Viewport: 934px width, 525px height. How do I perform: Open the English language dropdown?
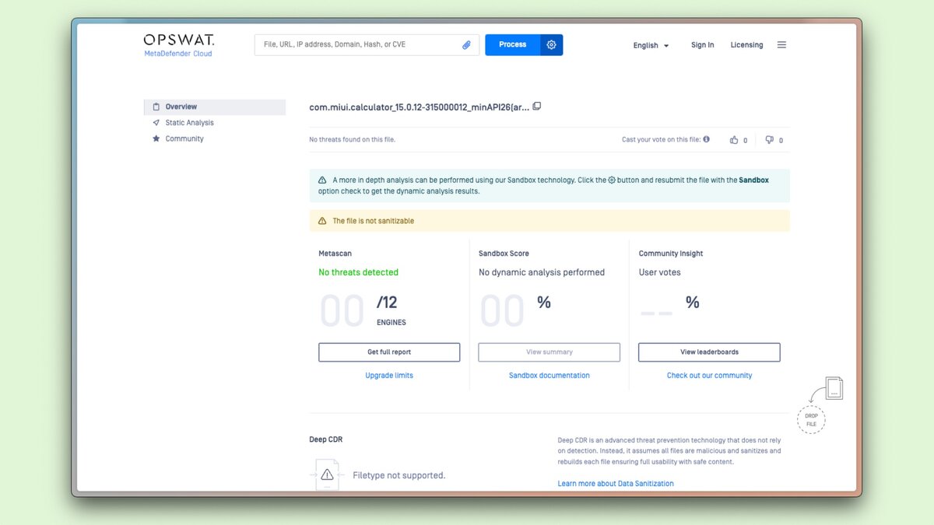[651, 45]
